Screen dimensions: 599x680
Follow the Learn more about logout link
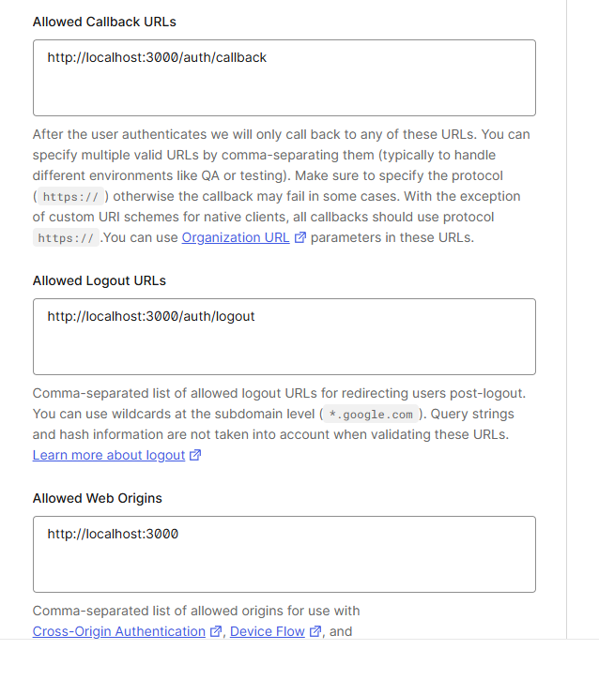109,455
